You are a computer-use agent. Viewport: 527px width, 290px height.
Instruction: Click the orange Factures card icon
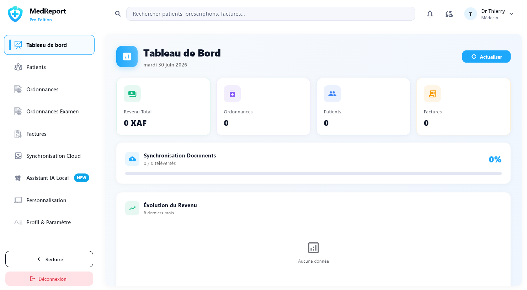pos(432,94)
